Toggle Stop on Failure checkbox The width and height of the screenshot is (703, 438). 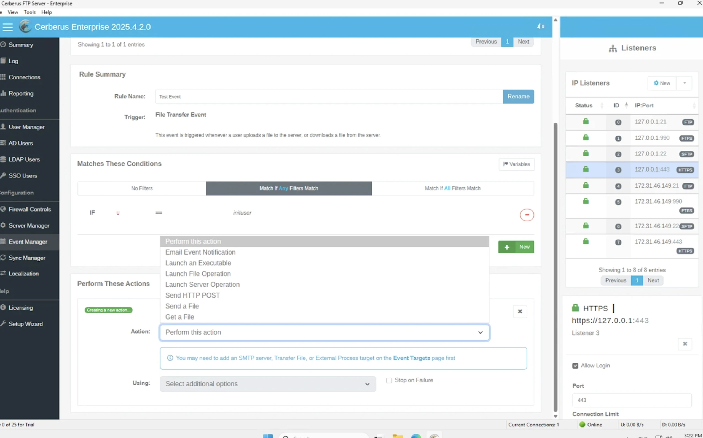coord(389,380)
